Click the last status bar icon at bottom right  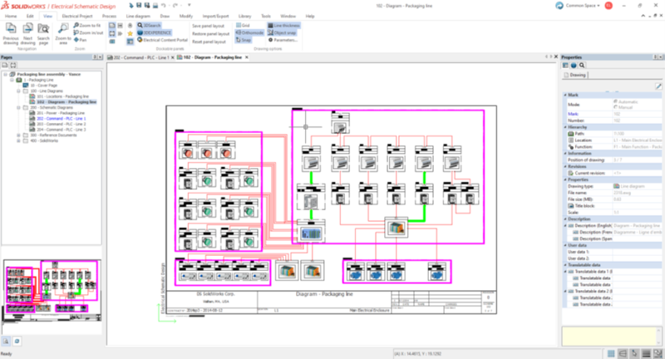pyautogui.click(x=658, y=353)
